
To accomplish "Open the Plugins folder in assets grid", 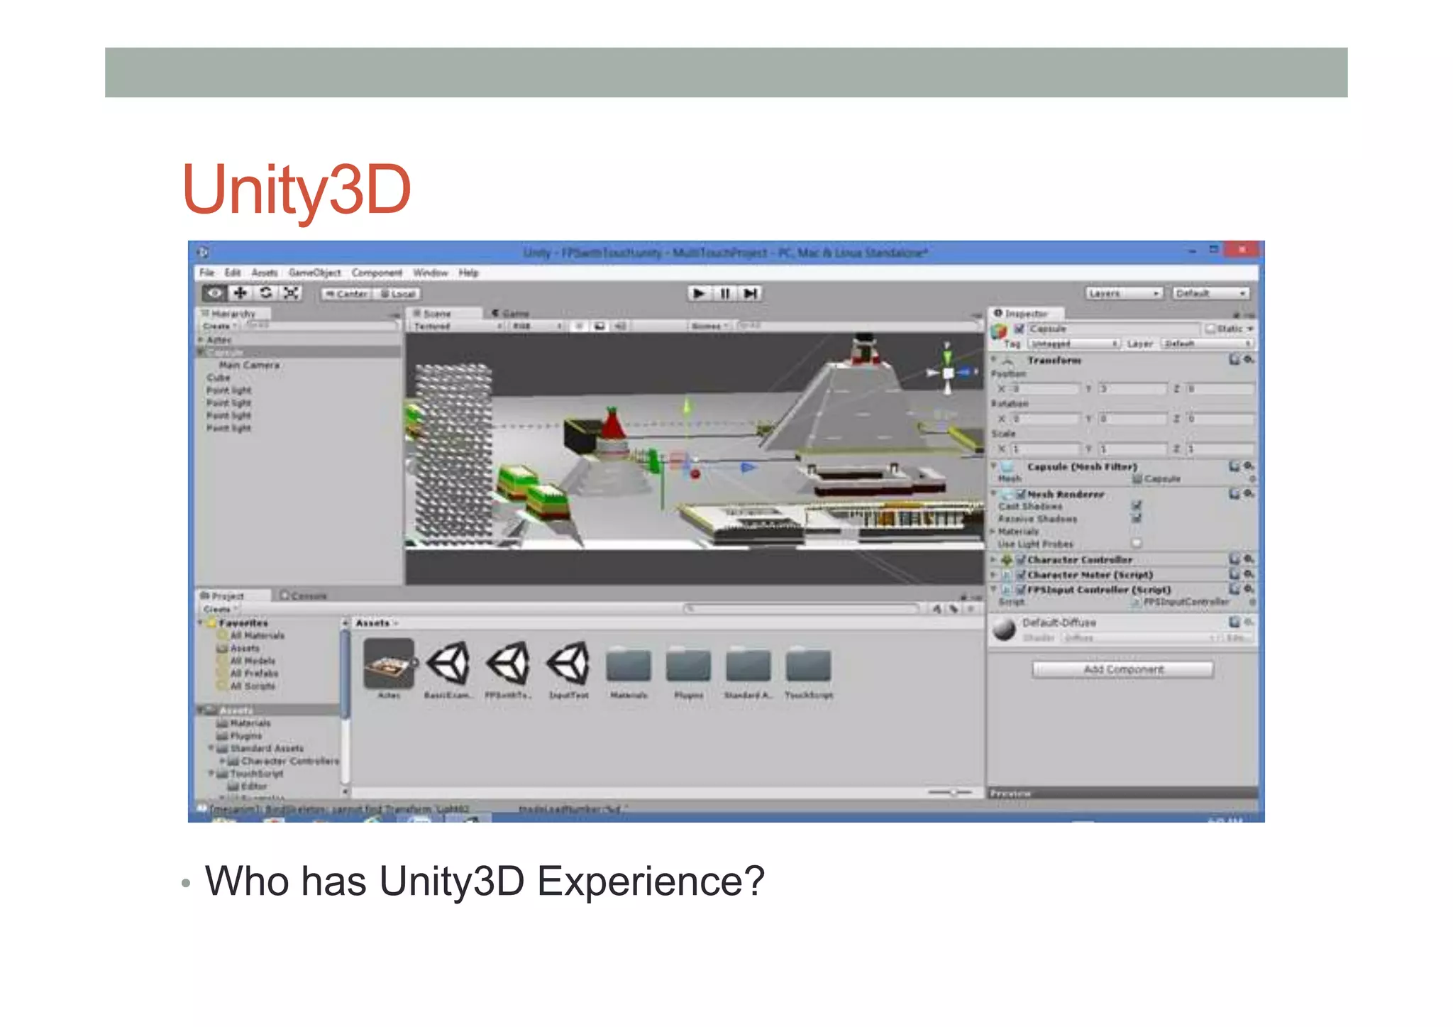I will coord(688,664).
